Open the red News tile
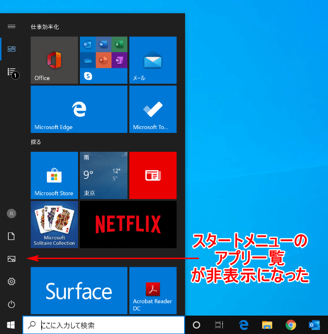 153,175
